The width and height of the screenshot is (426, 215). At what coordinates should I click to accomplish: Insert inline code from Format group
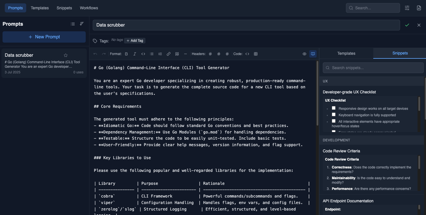[x=143, y=54]
